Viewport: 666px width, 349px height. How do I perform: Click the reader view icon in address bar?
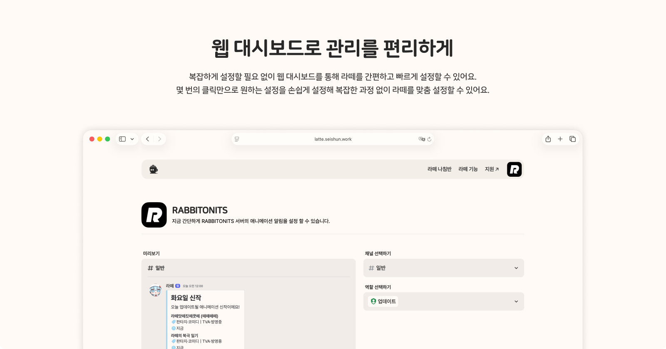tap(237, 139)
